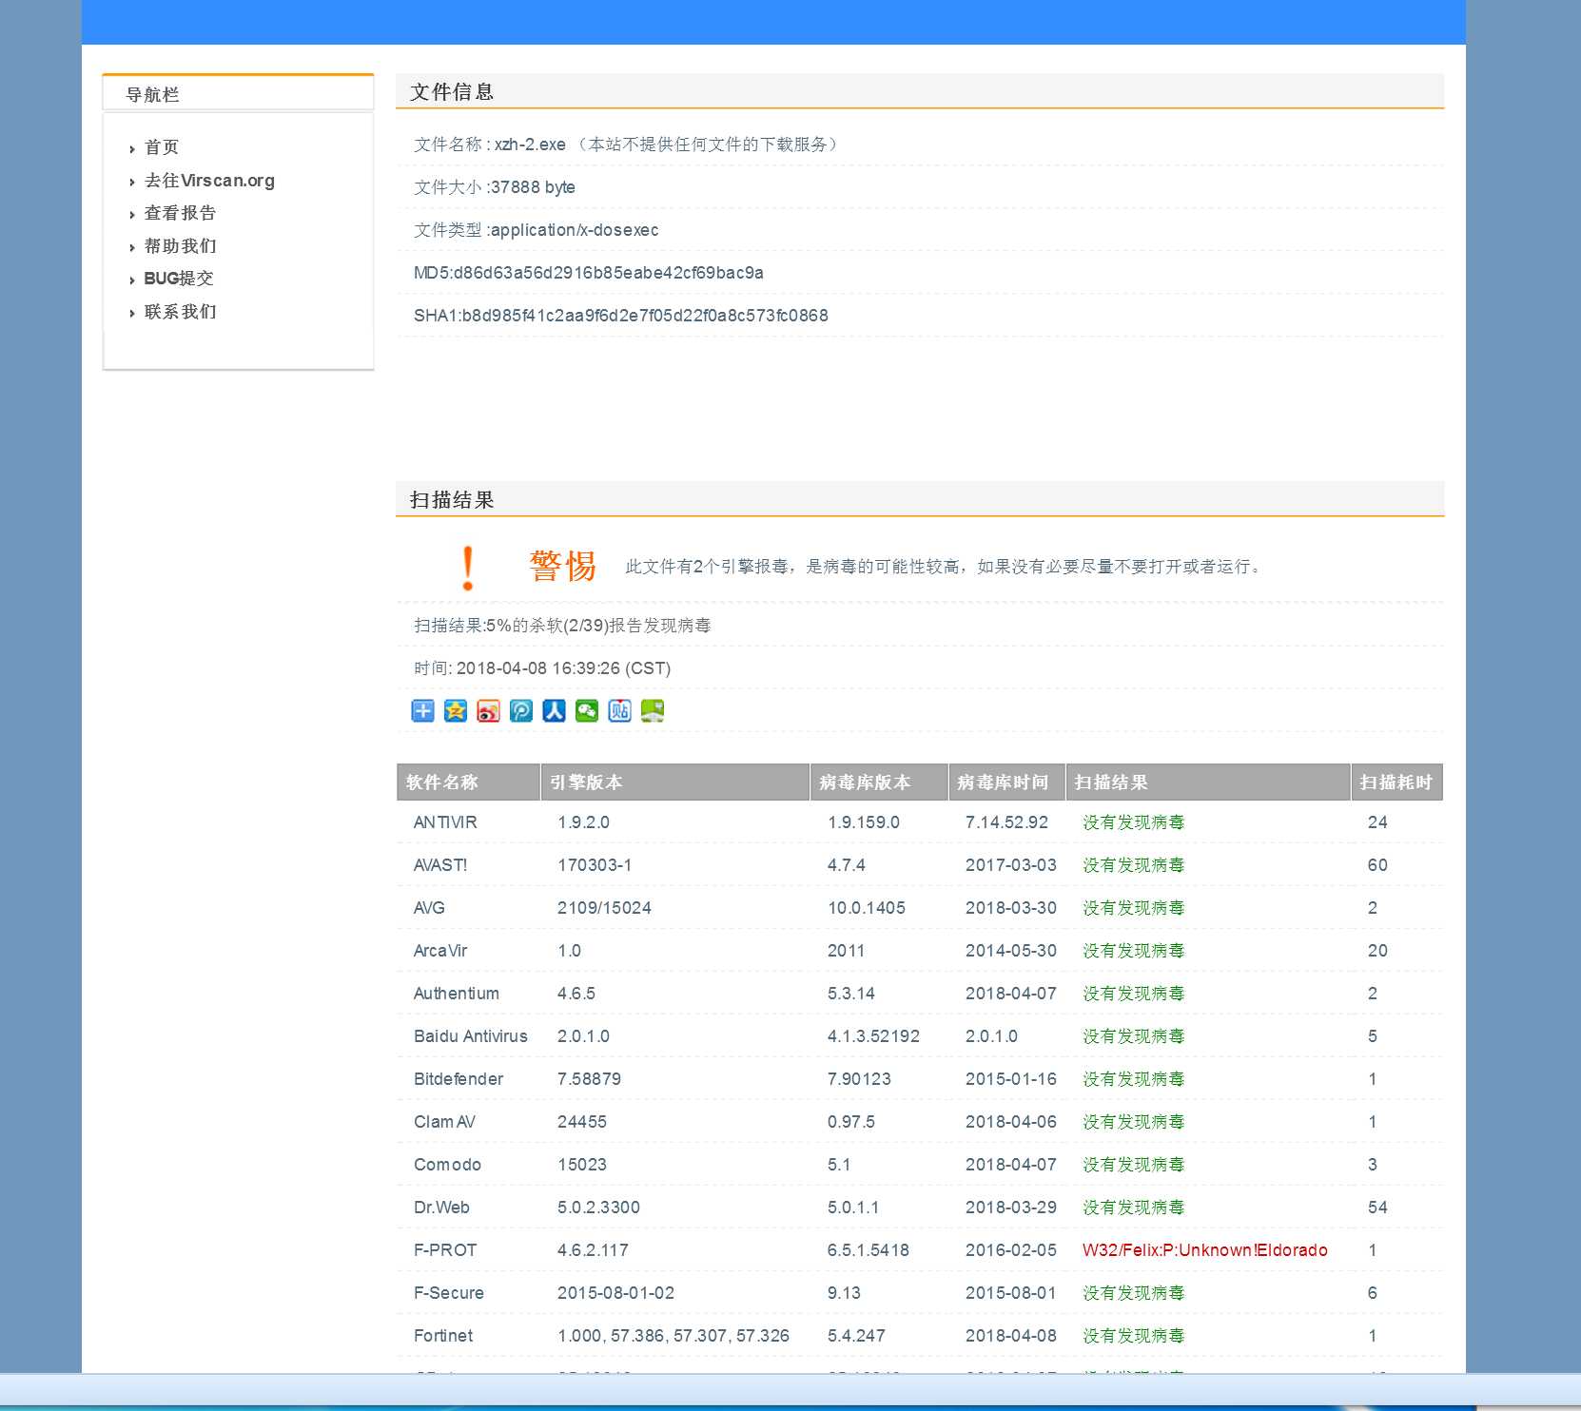Select the ANTIVIR row name
The image size is (1581, 1411).
445,822
